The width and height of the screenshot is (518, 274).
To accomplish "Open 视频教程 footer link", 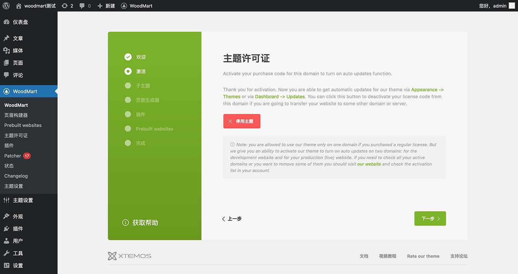I will 387,256.
